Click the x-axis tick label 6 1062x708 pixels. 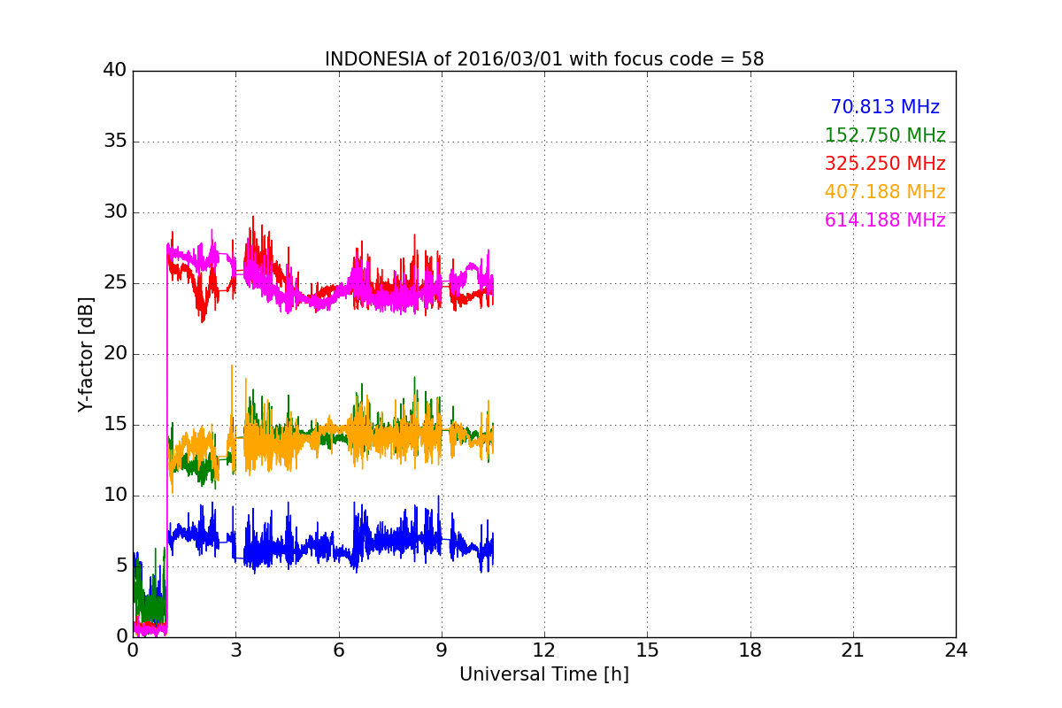338,650
